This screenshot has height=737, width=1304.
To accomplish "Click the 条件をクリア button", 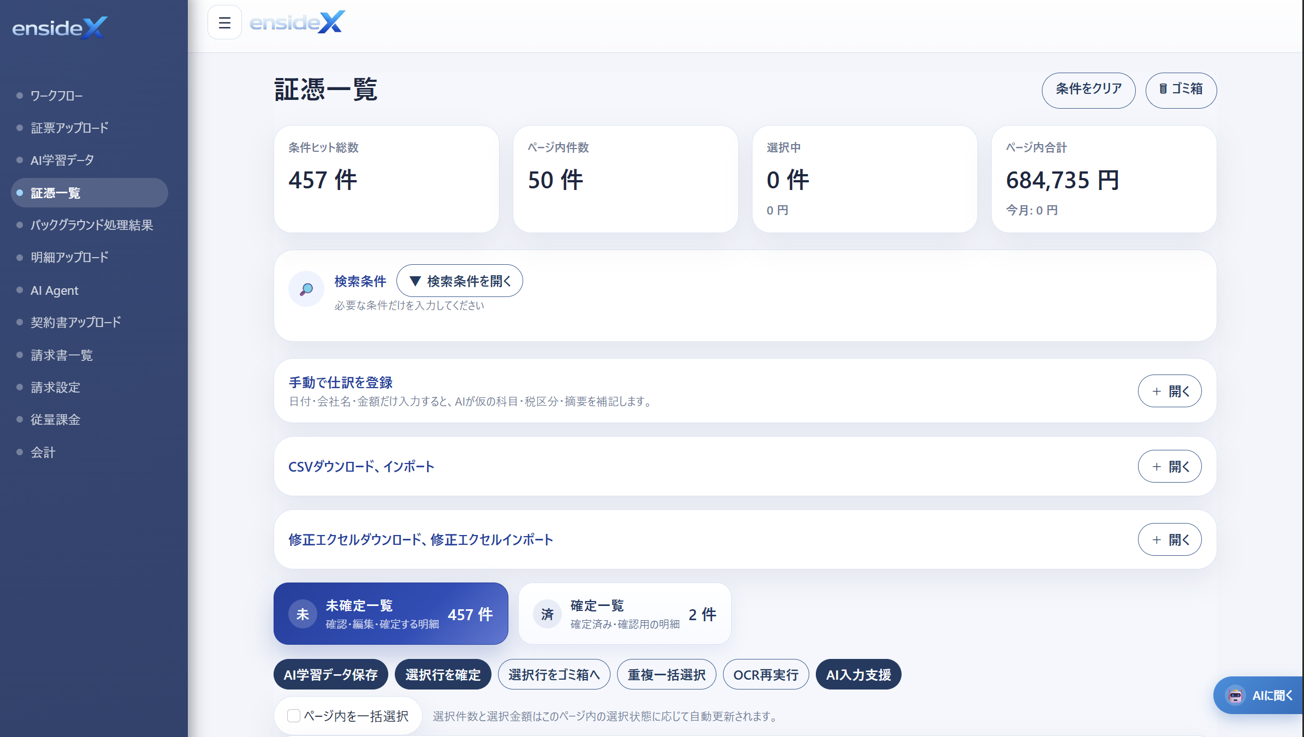I will tap(1088, 90).
